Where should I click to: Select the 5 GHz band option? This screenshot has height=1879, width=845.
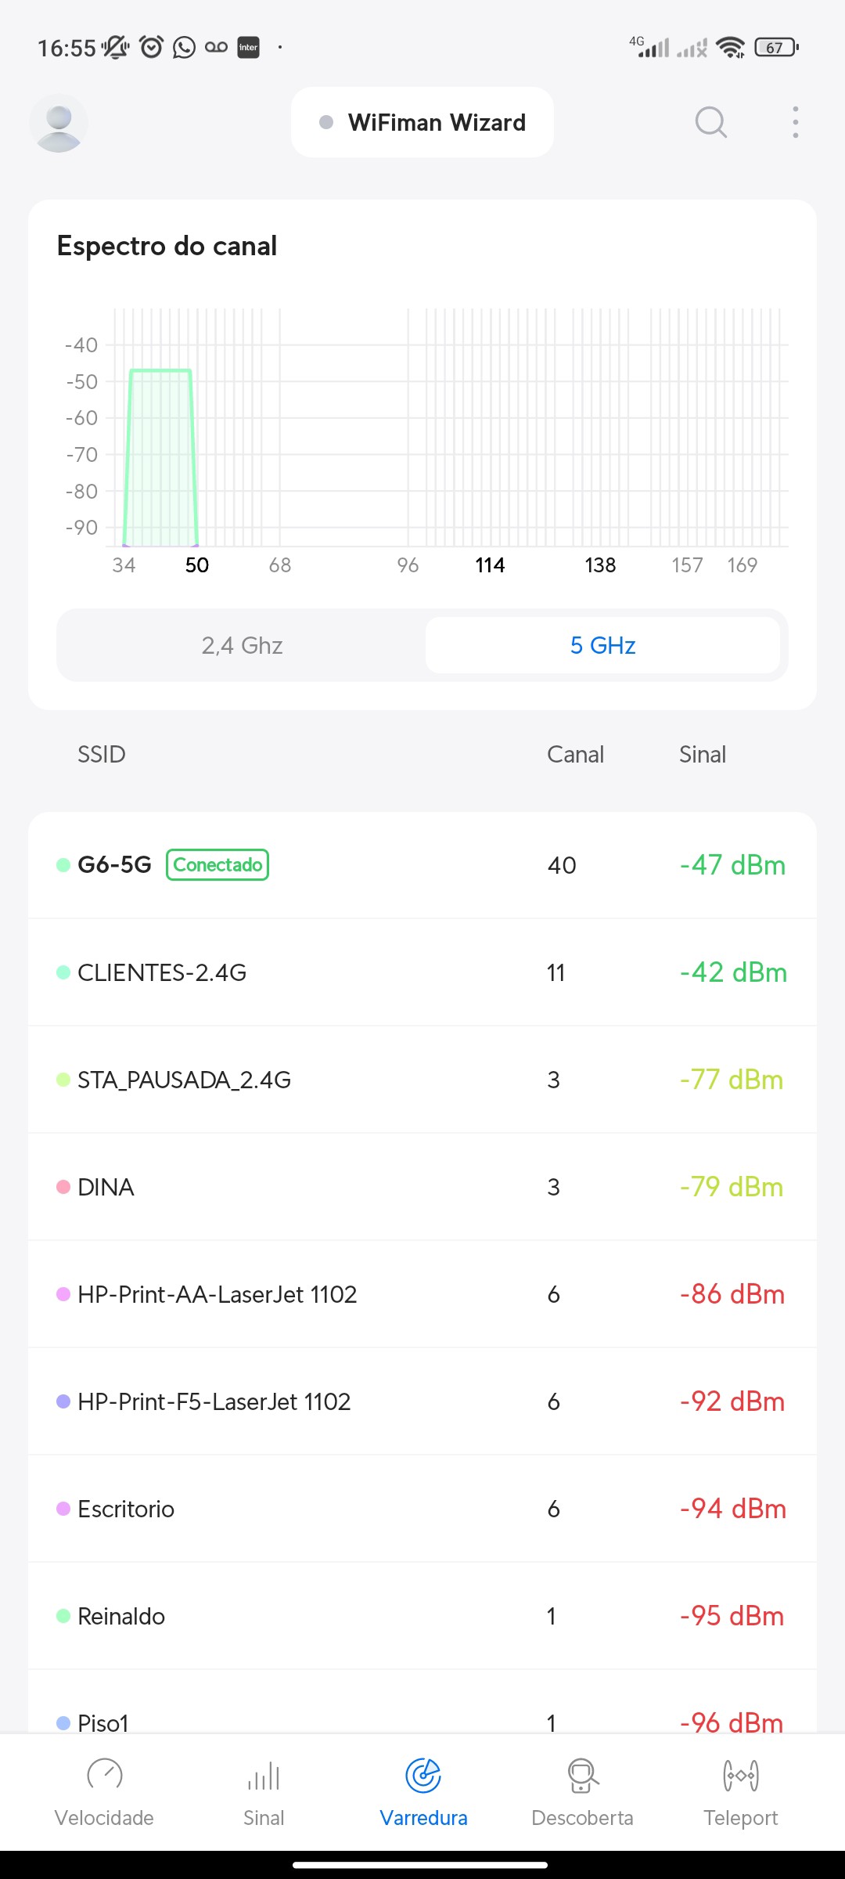coord(602,645)
